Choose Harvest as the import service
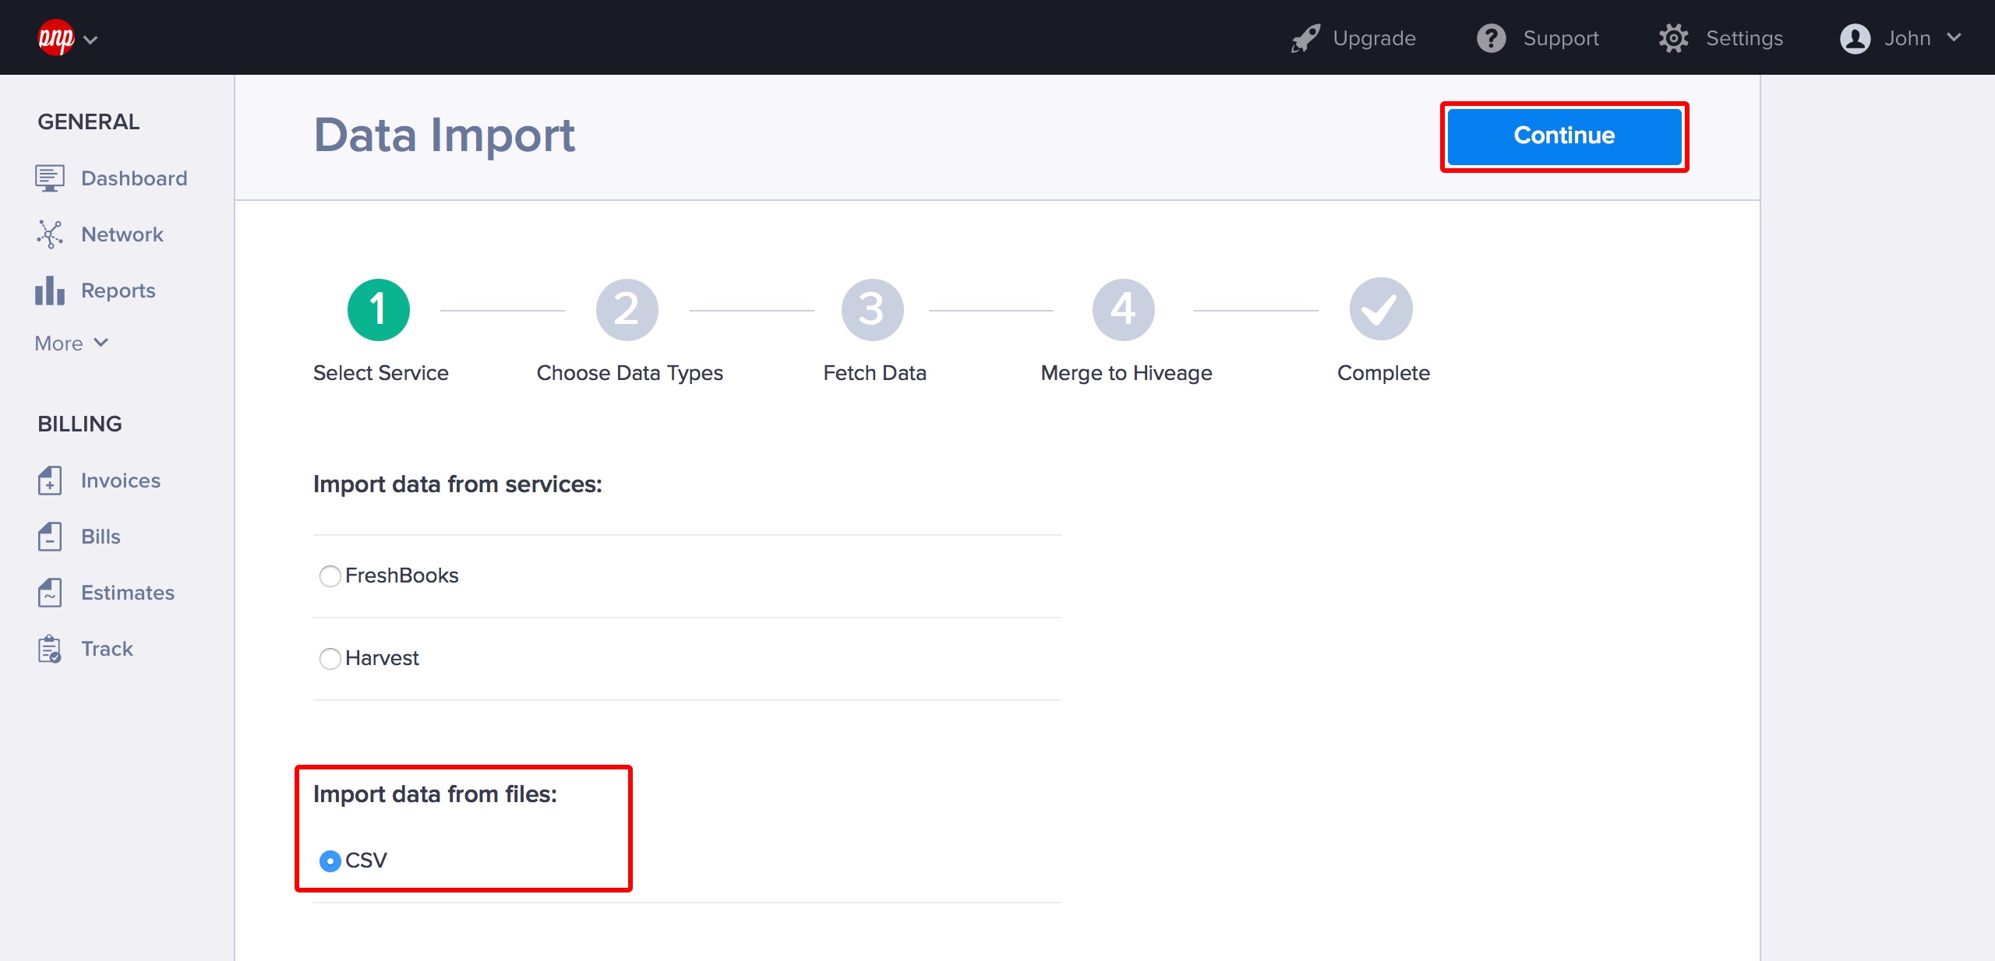This screenshot has width=1995, height=961. point(330,659)
